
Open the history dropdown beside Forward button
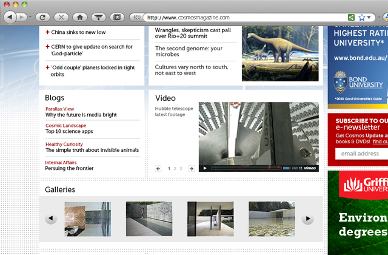coord(30,18)
